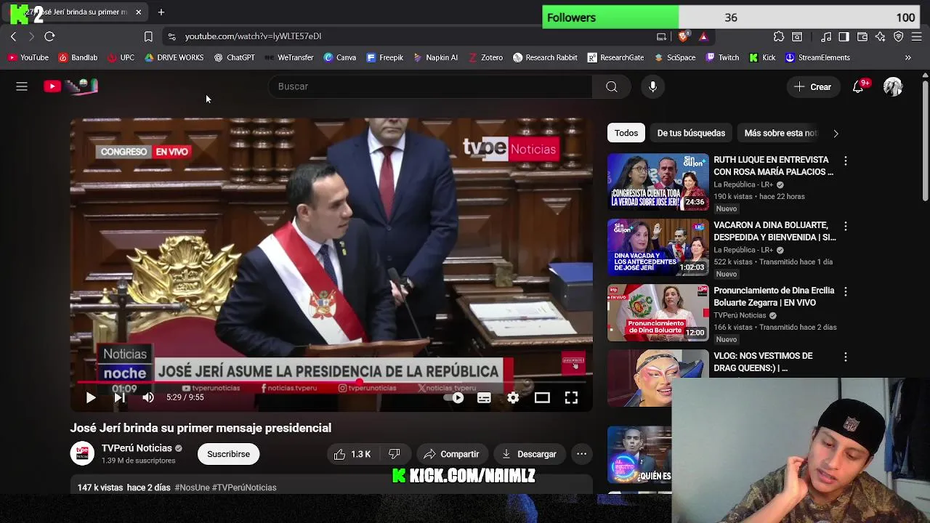Open browser main menu
Viewport: 930px width, 523px height.
(917, 36)
